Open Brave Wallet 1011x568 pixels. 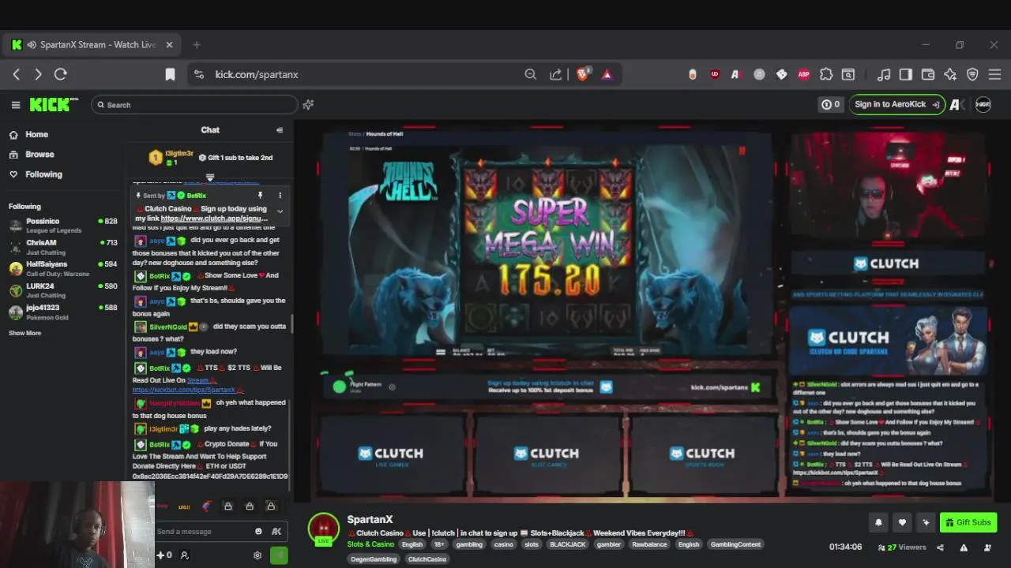tap(928, 74)
